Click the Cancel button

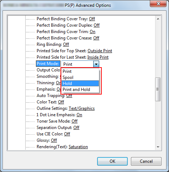click(146, 161)
